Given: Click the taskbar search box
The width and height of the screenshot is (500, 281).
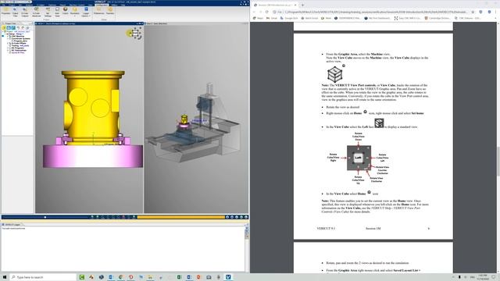Looking at the screenshot, I should [x=43, y=277].
